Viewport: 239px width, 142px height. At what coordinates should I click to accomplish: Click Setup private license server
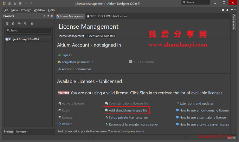coord(128,118)
